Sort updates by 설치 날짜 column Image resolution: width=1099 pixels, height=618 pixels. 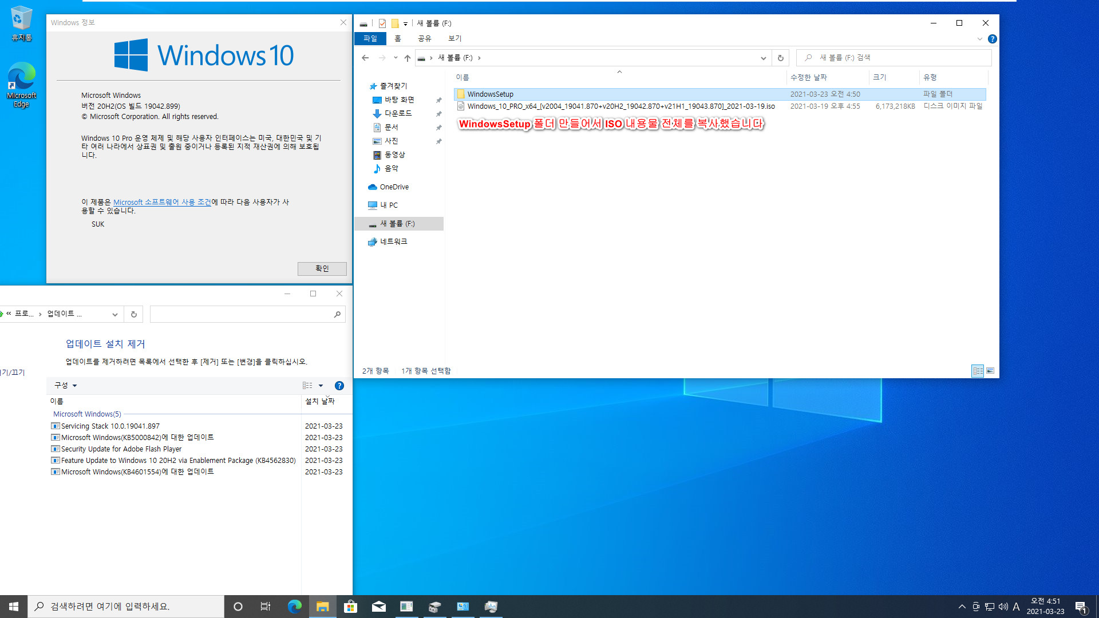tap(326, 401)
